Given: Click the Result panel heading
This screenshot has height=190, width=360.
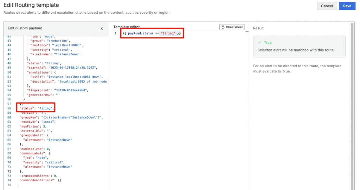Looking at the screenshot, I should point(258,28).
